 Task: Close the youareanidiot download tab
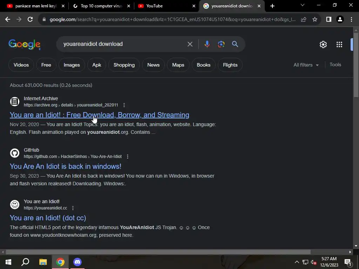point(259,6)
